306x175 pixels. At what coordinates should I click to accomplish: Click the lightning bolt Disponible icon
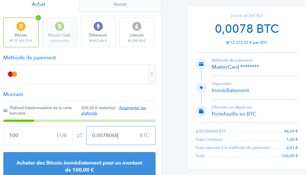[201, 88]
